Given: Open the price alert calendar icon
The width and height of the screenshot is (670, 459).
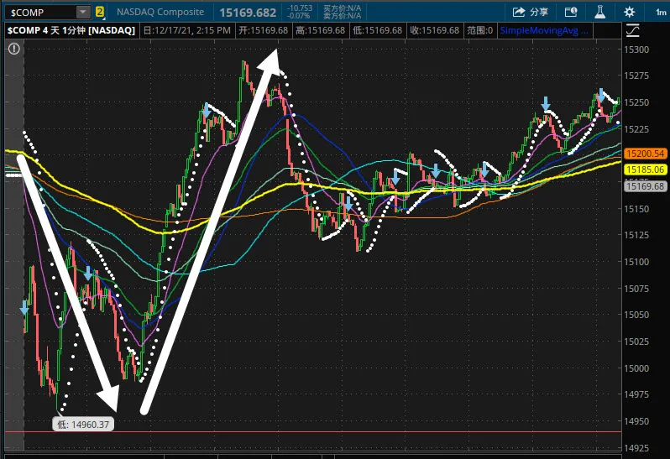Looking at the screenshot, I should (571, 12).
